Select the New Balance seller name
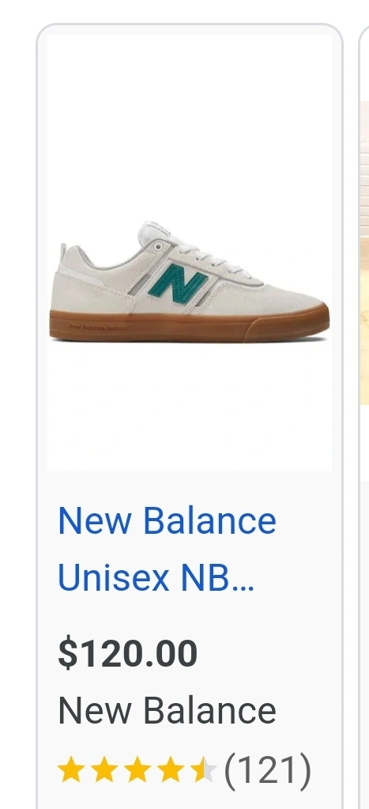 (x=167, y=710)
